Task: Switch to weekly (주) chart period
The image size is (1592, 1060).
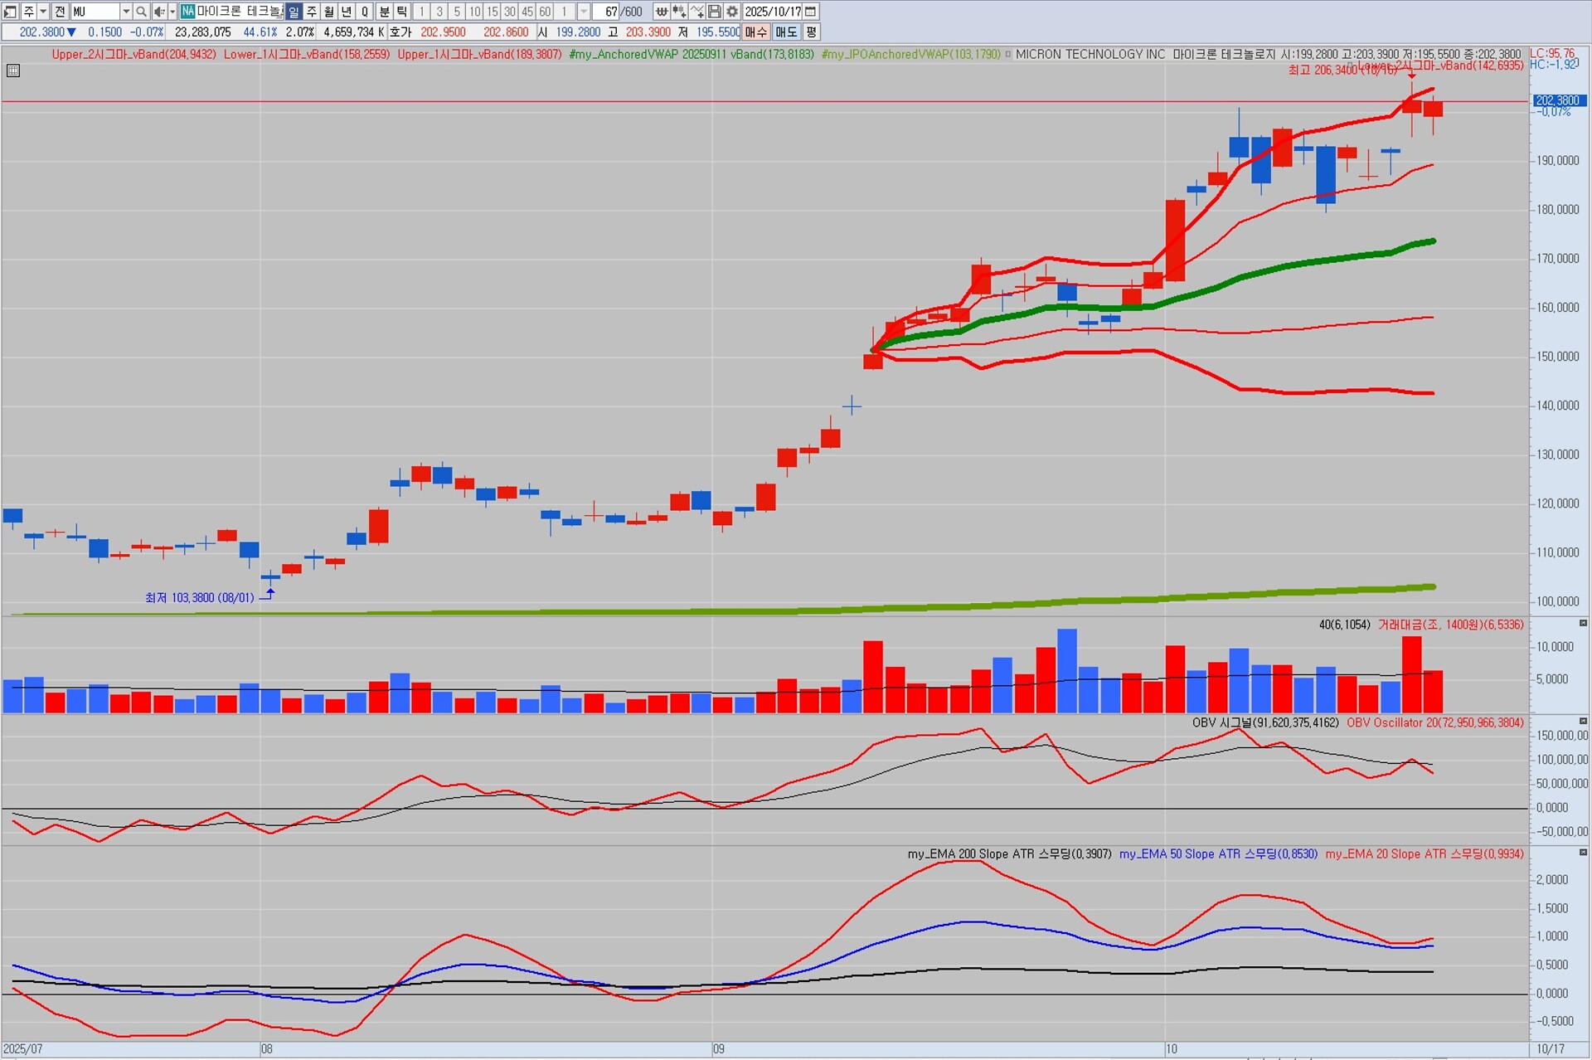Action: (312, 12)
